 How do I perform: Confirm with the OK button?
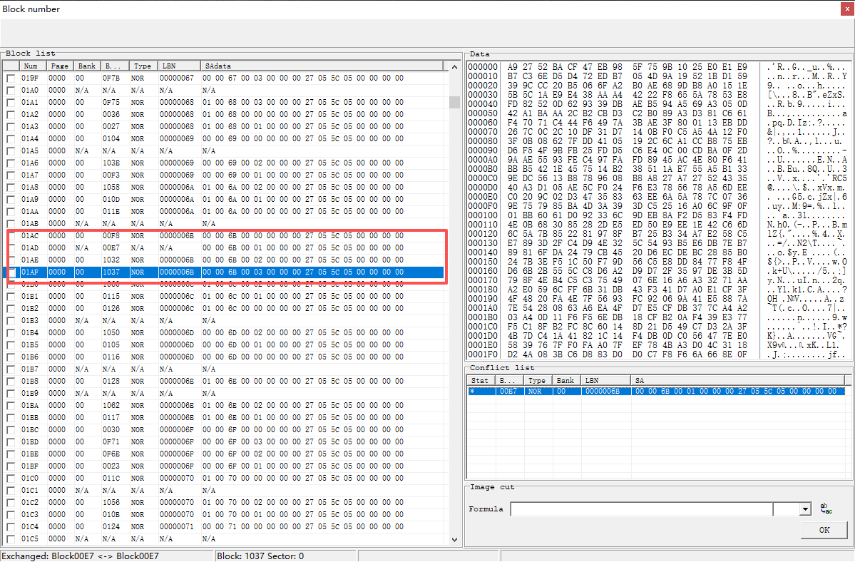[x=824, y=530]
